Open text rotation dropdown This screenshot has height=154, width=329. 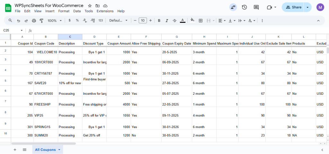coord(252,20)
